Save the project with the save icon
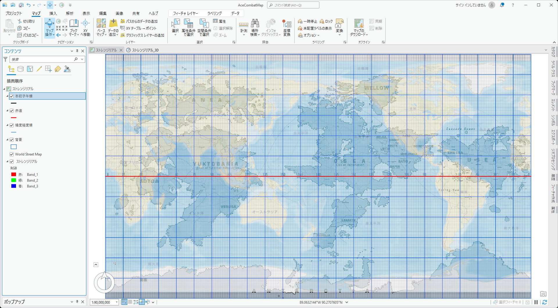The image size is (558, 308). (x=21, y=5)
